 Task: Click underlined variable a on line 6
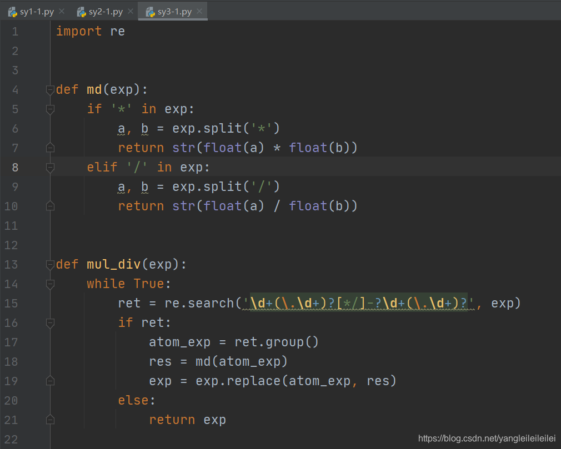[121, 129]
